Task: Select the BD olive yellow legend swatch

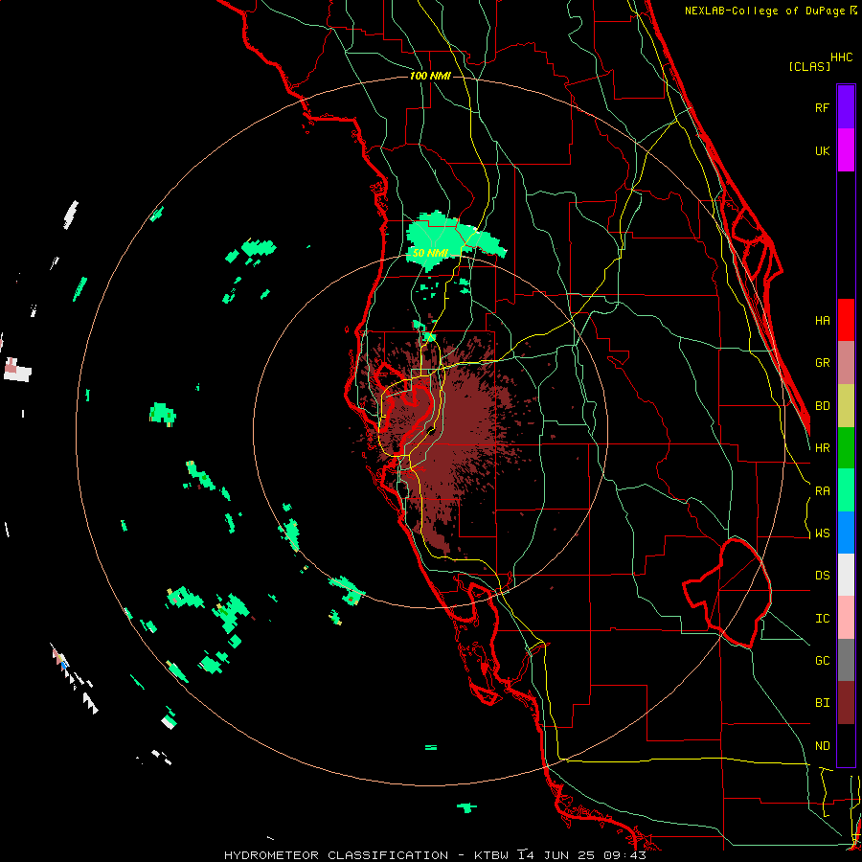Action: tap(846, 406)
